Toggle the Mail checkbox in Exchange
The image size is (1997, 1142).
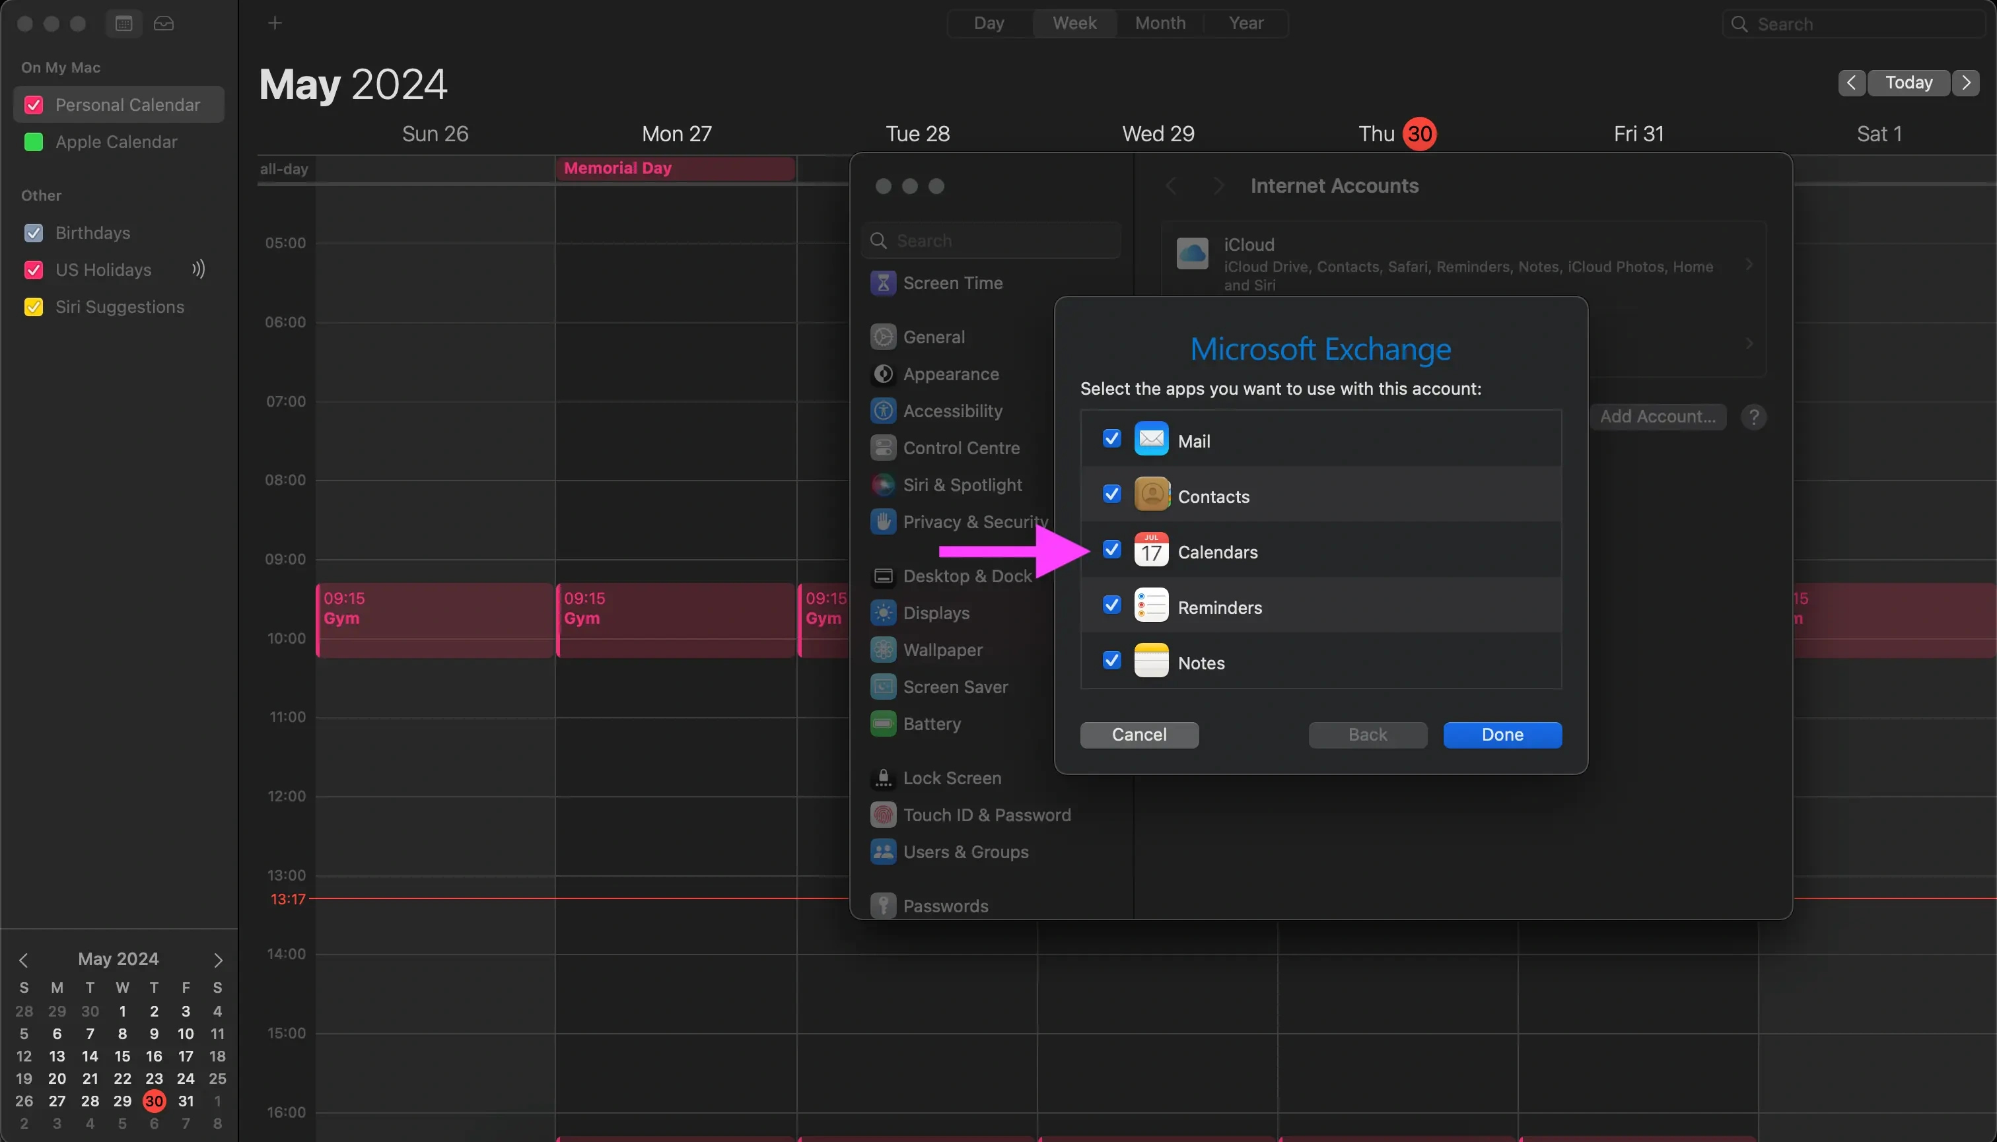tap(1112, 439)
